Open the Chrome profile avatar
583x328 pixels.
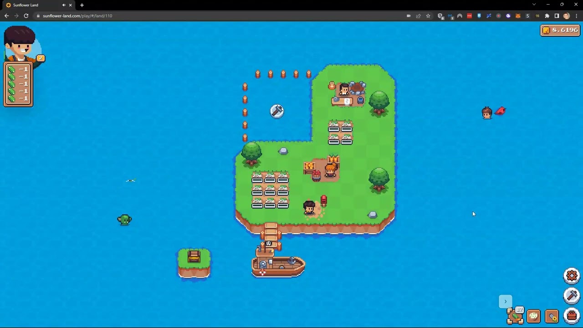click(x=567, y=15)
